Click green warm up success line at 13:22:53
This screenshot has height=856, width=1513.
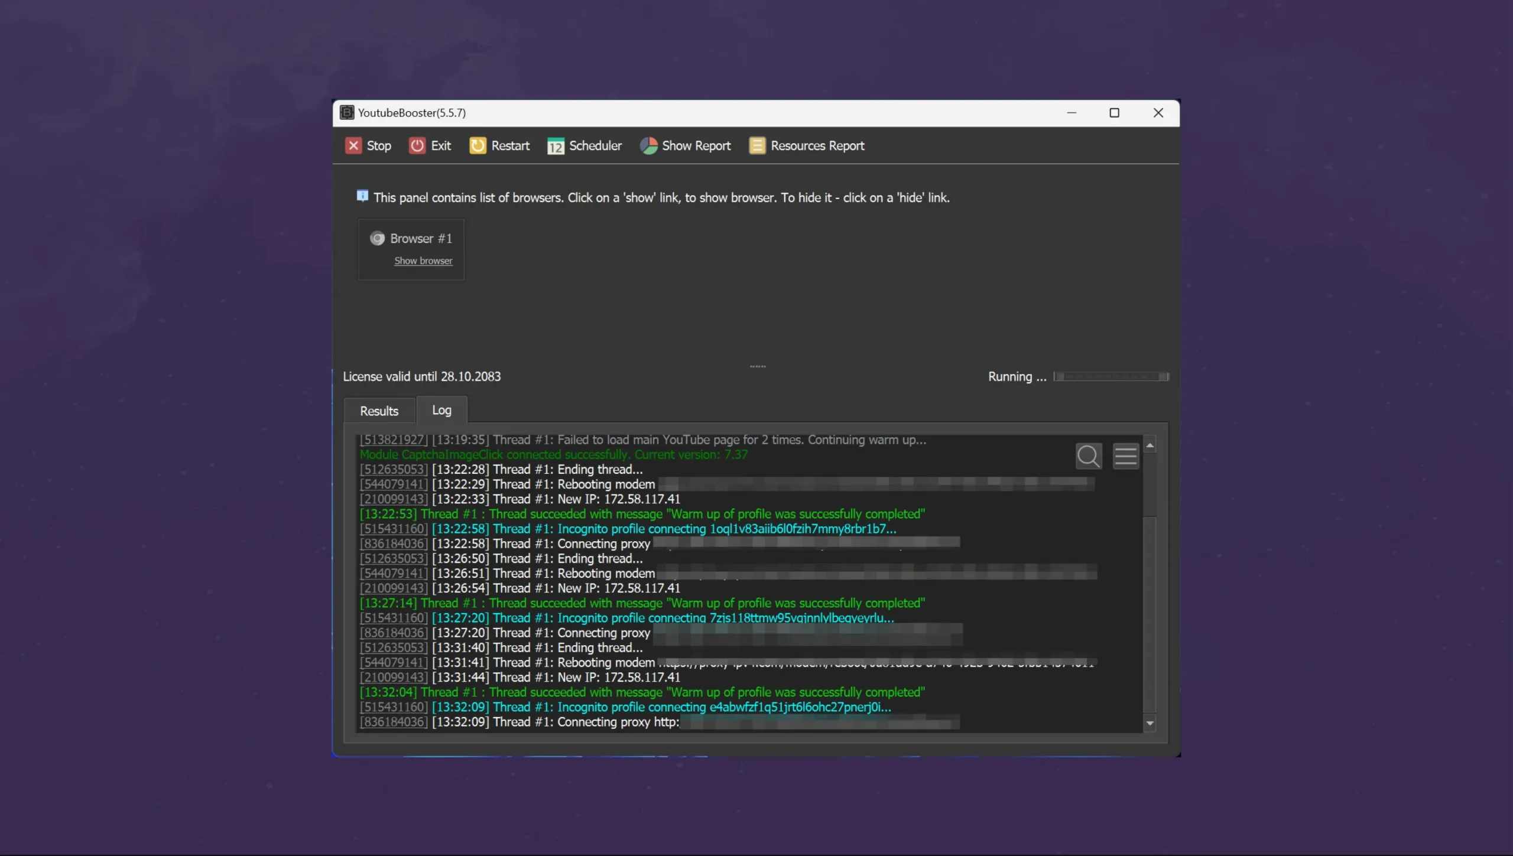pyautogui.click(x=642, y=515)
